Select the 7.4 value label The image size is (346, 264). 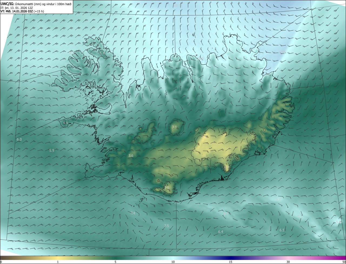(133, 213)
